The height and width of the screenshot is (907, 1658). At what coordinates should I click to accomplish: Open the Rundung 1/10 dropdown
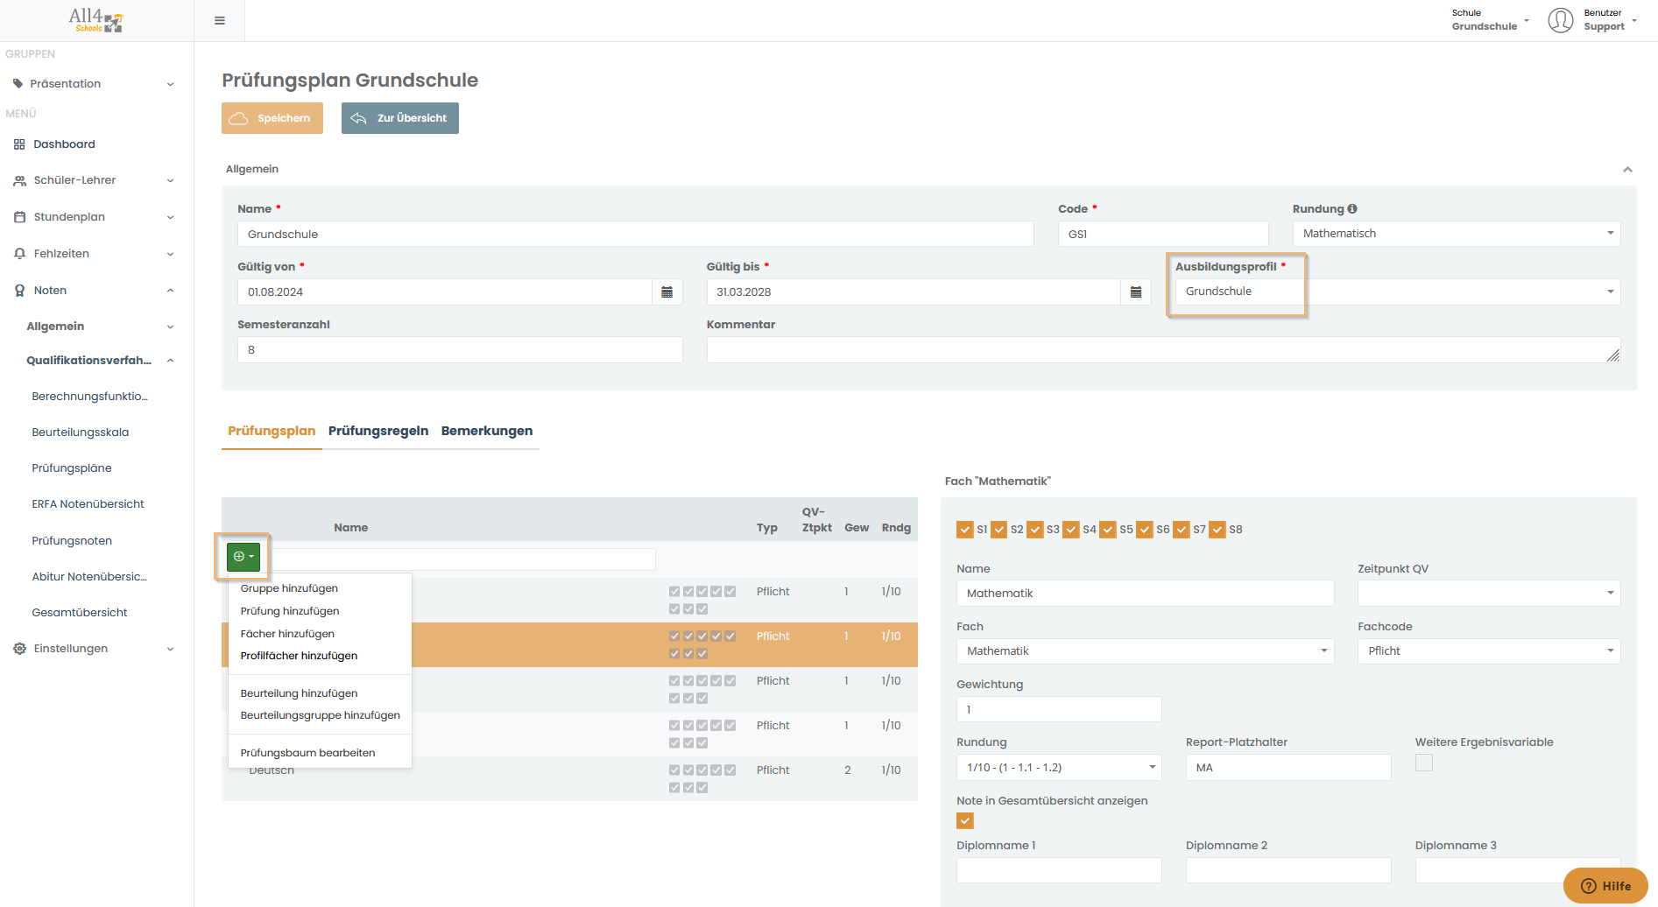point(1059,768)
